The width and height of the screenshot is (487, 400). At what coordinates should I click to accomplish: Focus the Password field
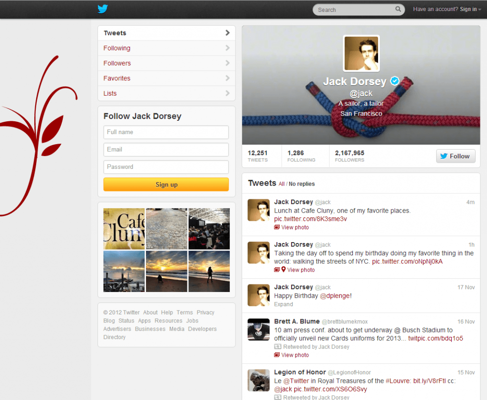[x=166, y=167]
